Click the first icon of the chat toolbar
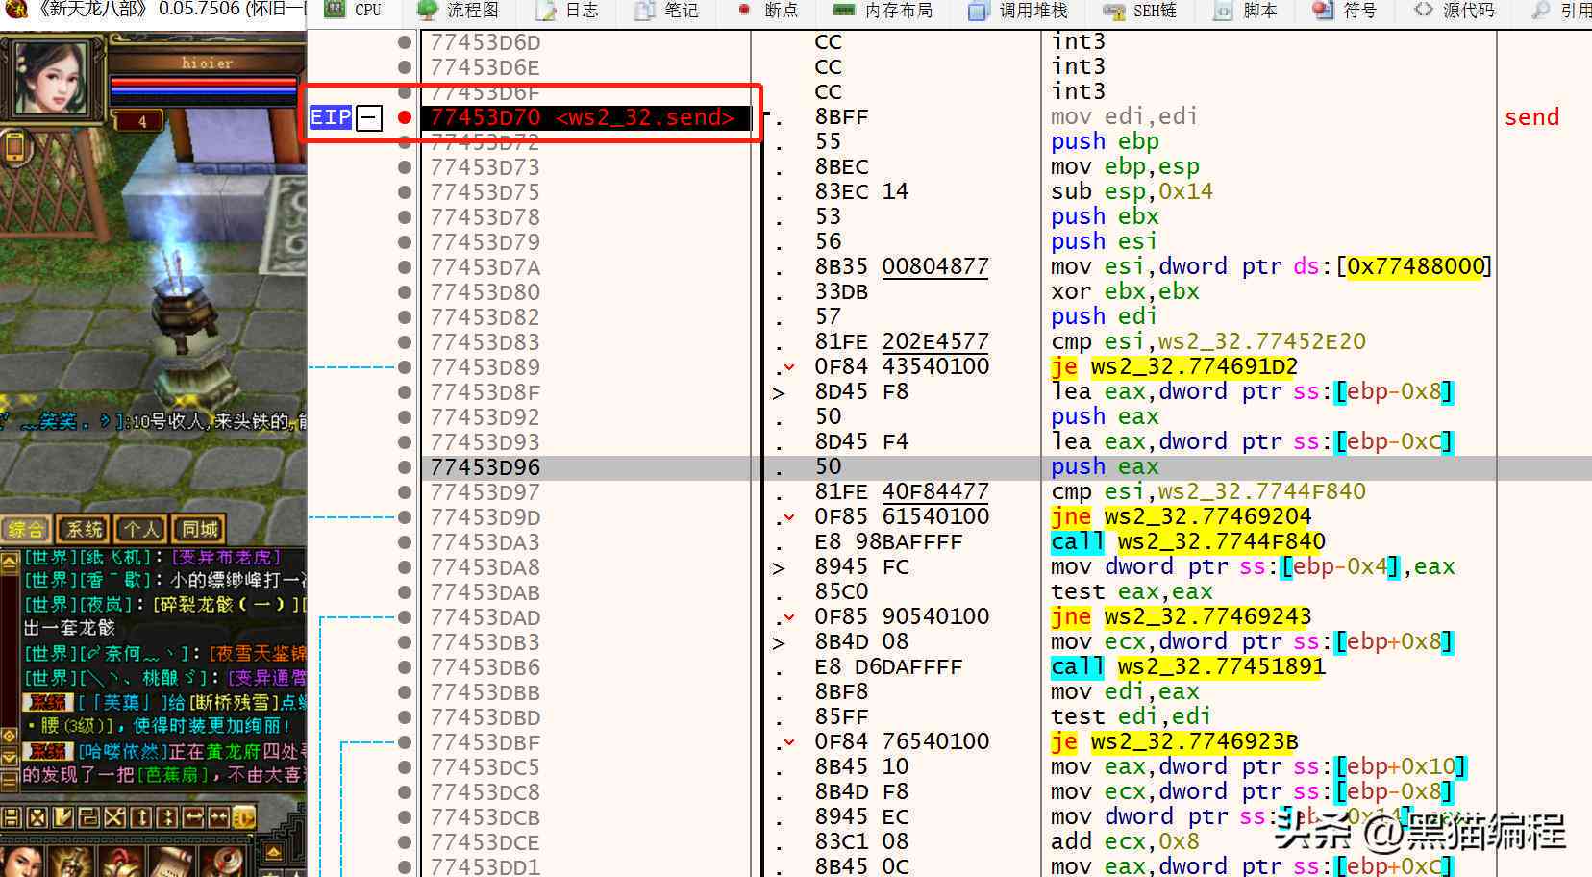Image resolution: width=1592 pixels, height=877 pixels. [12, 818]
